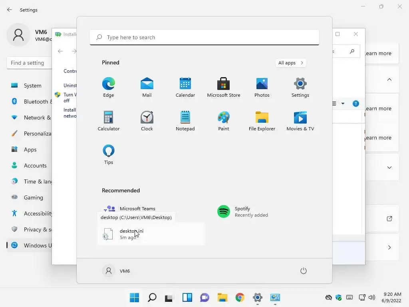Open Network settings category
This screenshot has height=307, width=409.
click(x=29, y=118)
